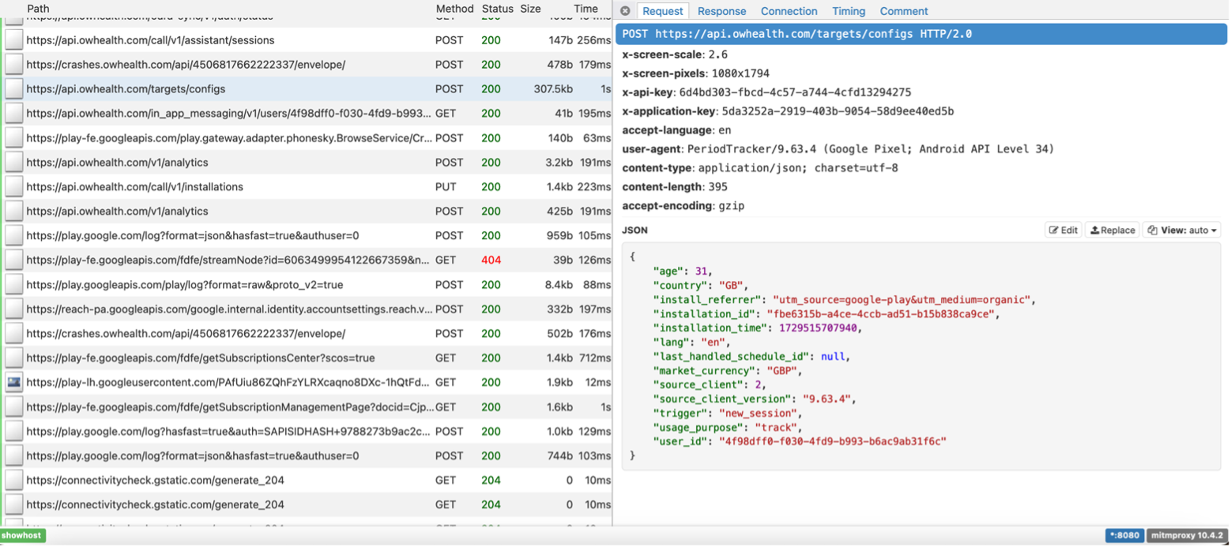Viewport: 1231px width, 547px height.
Task: Sort flows by the Path column
Action: click(38, 8)
